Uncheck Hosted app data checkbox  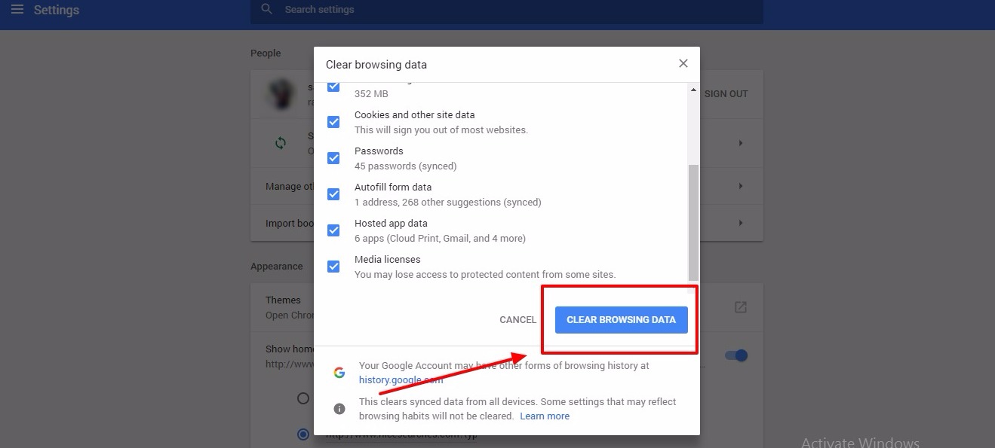tap(333, 230)
